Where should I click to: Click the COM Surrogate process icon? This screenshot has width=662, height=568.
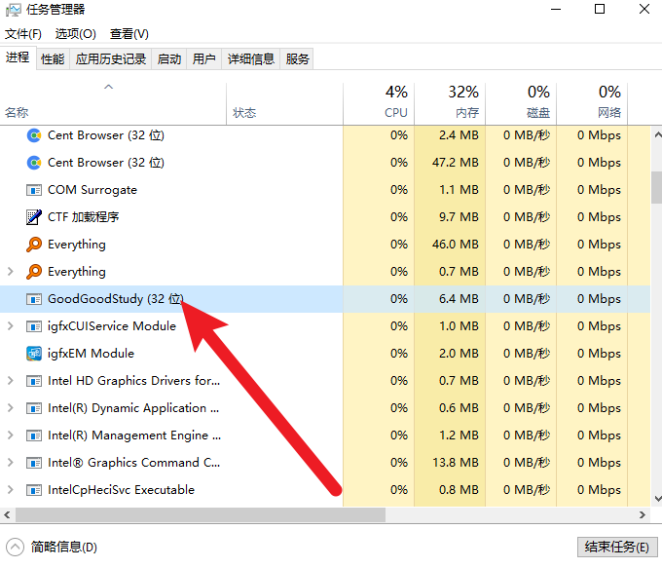[x=34, y=190]
